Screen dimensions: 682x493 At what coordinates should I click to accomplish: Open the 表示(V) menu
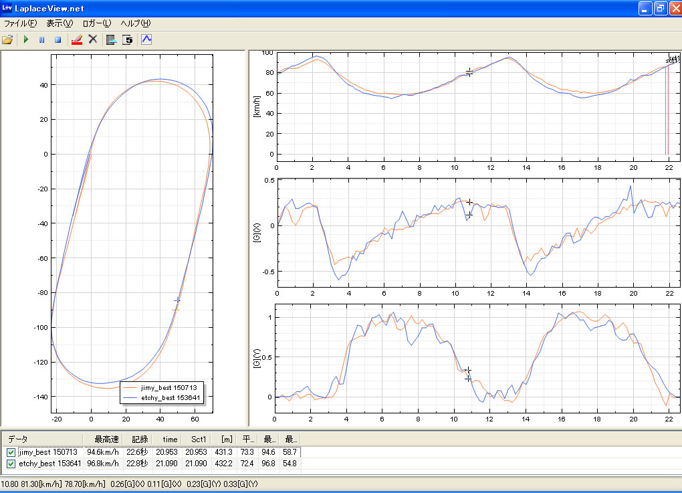coord(59,23)
